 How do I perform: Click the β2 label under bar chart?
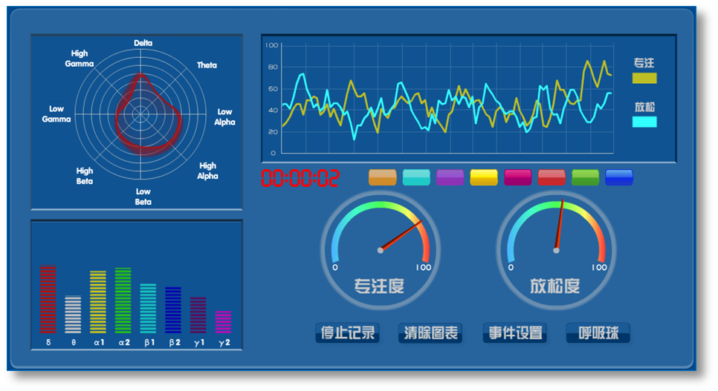tap(175, 342)
